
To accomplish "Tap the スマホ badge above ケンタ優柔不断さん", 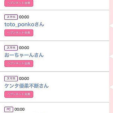I will tap(11, 78).
